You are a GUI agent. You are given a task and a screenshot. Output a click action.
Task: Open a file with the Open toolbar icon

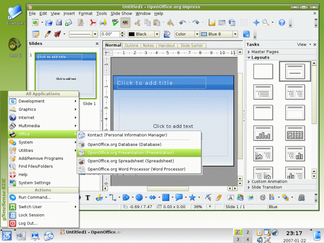49,23
